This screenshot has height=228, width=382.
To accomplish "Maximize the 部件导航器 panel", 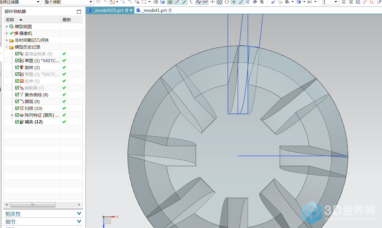I will pos(79,12).
